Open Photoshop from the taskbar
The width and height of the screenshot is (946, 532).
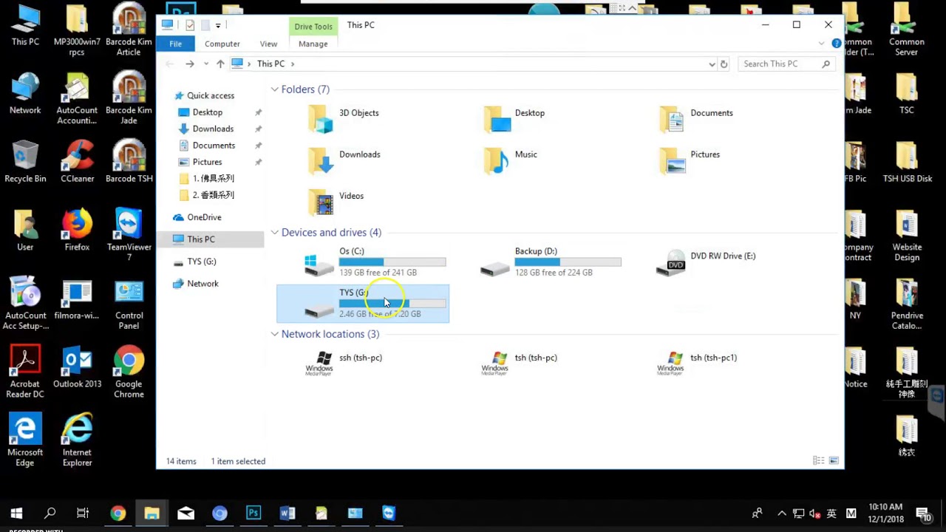click(x=253, y=513)
